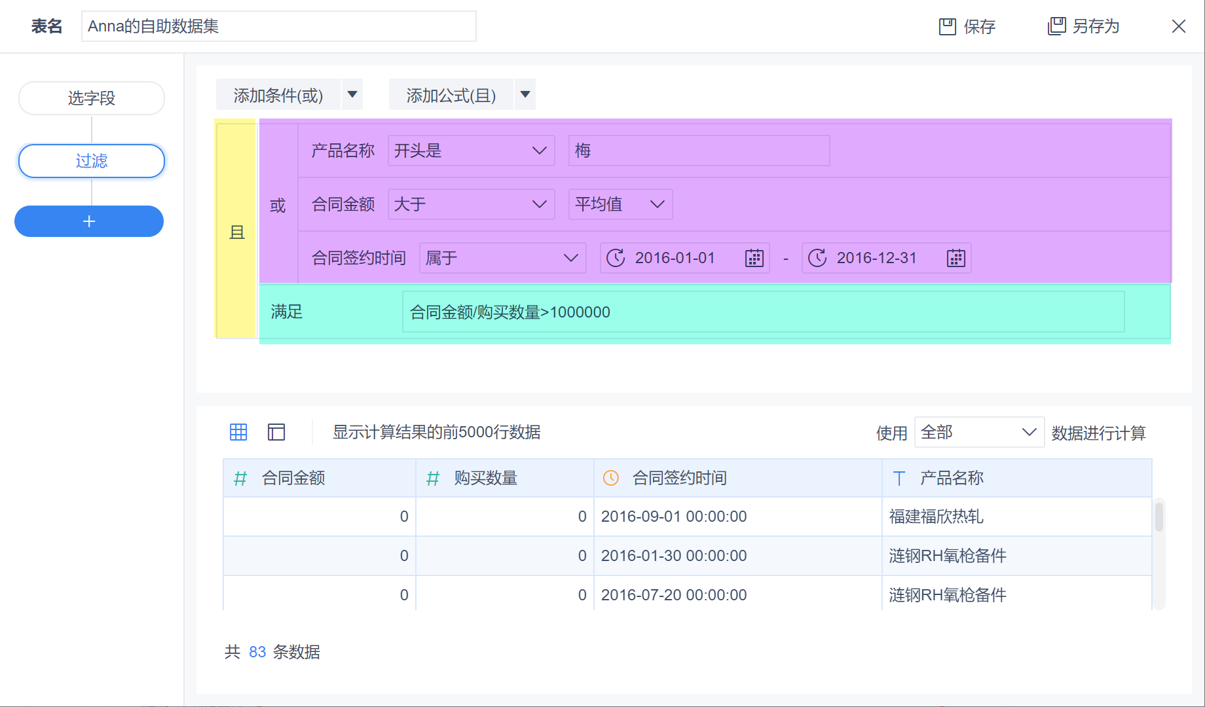
Task: Toggle the 或 logic connector
Action: click(278, 205)
